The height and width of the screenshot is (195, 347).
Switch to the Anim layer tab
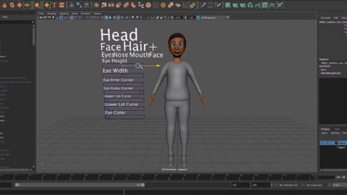click(x=337, y=129)
